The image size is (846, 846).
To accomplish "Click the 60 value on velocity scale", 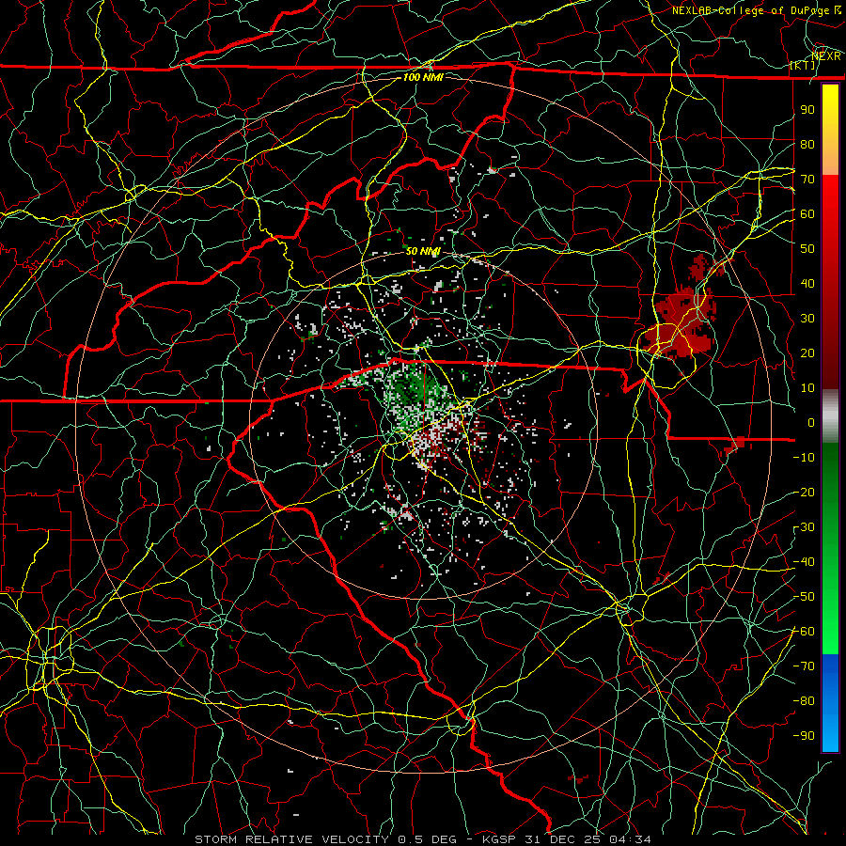I will point(807,214).
